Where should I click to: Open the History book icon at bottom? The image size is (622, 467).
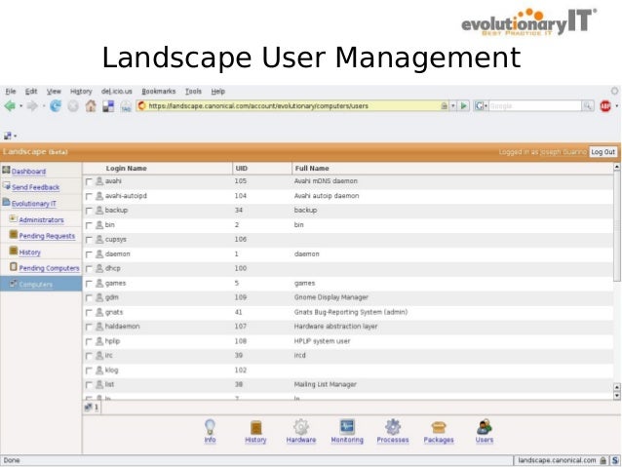[x=255, y=428]
